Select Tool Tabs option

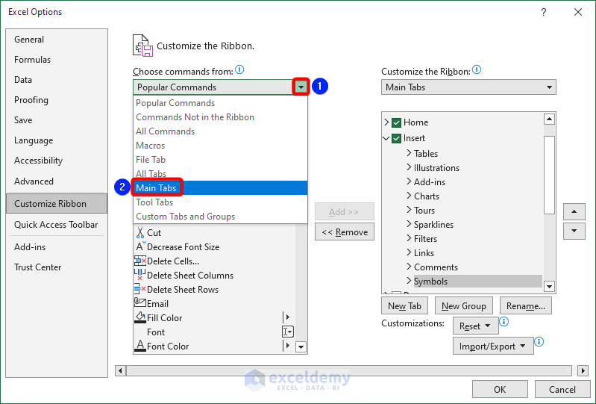tap(220, 202)
